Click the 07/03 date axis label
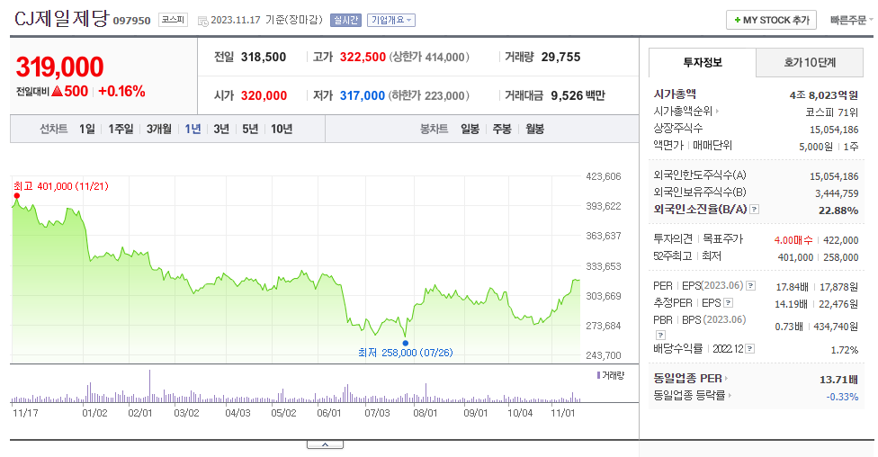This screenshot has width=878, height=457. coord(377,413)
